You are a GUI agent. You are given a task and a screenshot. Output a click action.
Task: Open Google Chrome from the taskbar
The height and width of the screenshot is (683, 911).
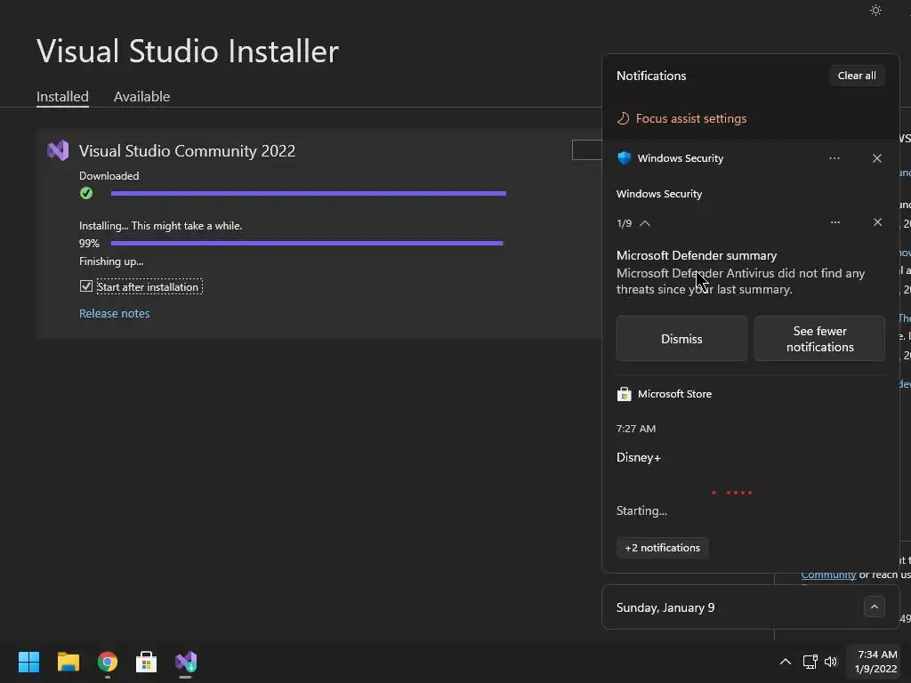108,662
